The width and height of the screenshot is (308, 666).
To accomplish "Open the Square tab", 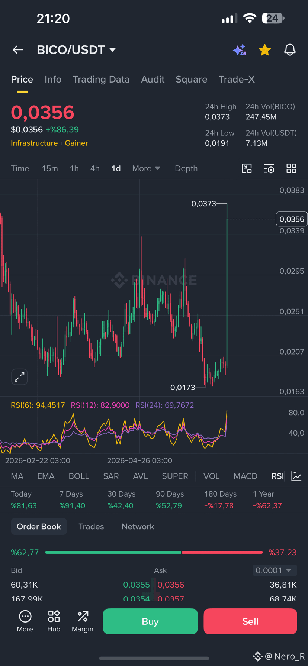I will (x=191, y=79).
